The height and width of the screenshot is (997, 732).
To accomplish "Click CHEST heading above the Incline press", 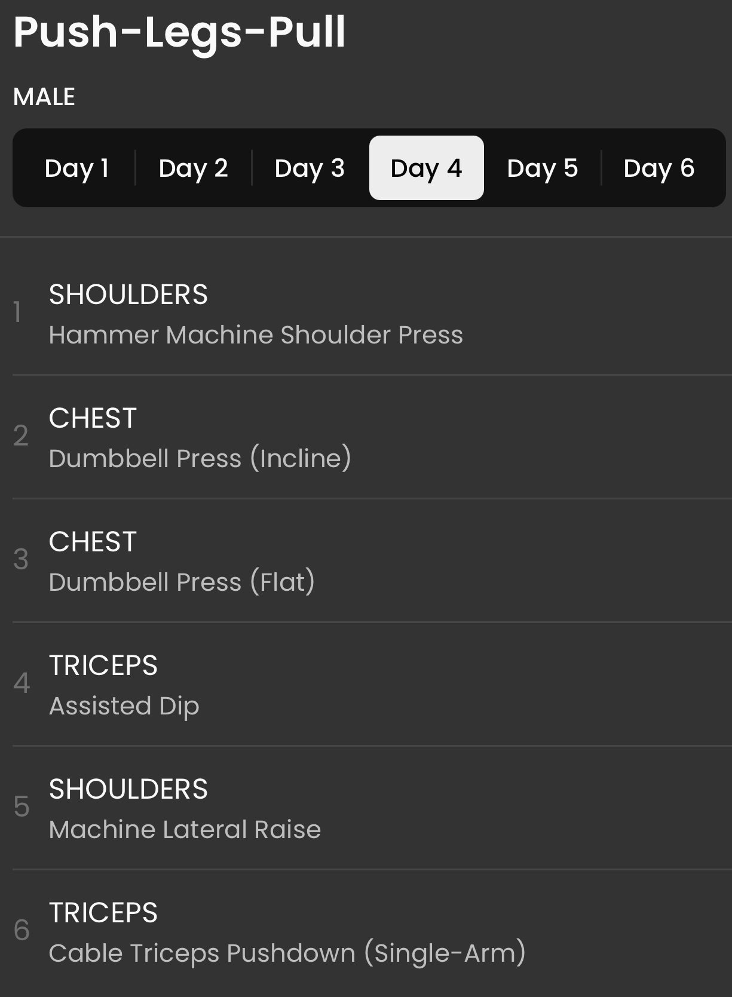I will point(93,418).
